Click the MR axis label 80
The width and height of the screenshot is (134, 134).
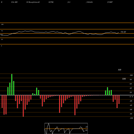coord(131,80)
